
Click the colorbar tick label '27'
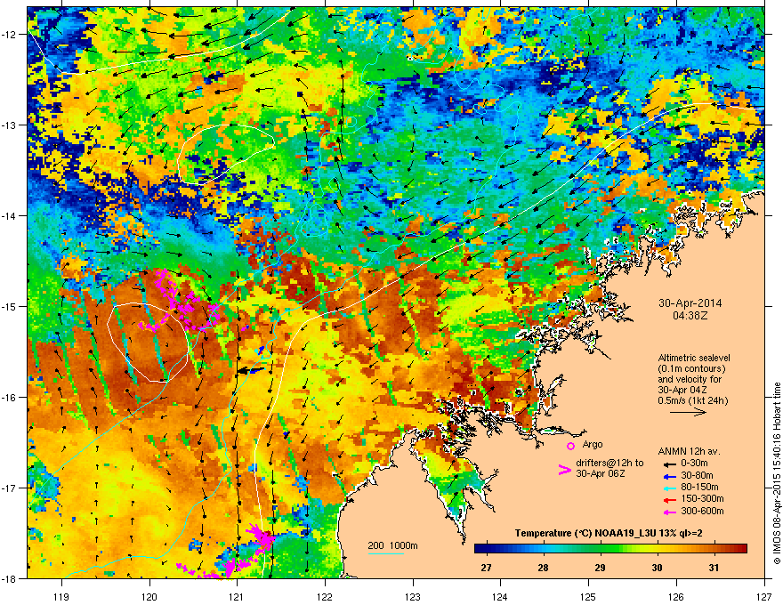coord(486,568)
